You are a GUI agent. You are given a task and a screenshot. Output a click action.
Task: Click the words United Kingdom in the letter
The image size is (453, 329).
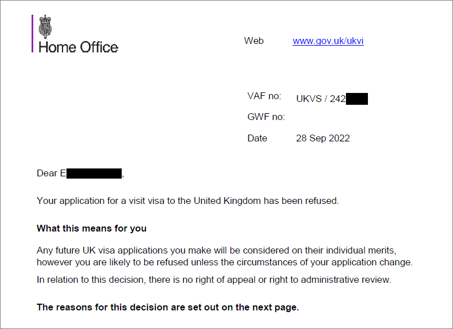click(227, 201)
